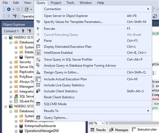Switch to the Results tab
Image resolution: width=159 pixels, height=133 pixels.
pos(98,130)
